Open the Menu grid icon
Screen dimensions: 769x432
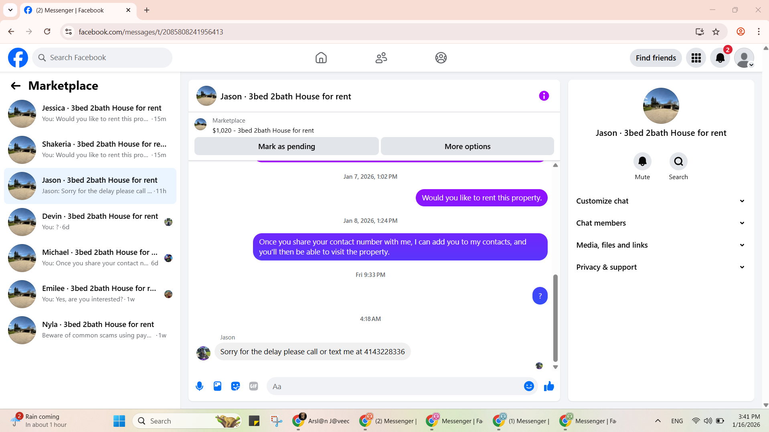[x=696, y=58]
